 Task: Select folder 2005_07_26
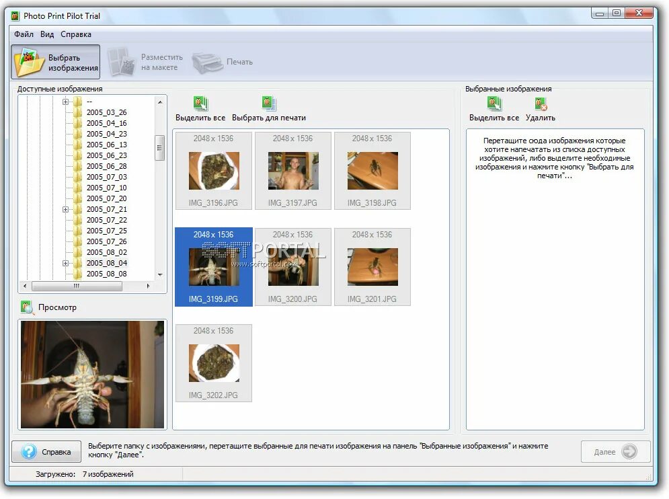(x=107, y=241)
